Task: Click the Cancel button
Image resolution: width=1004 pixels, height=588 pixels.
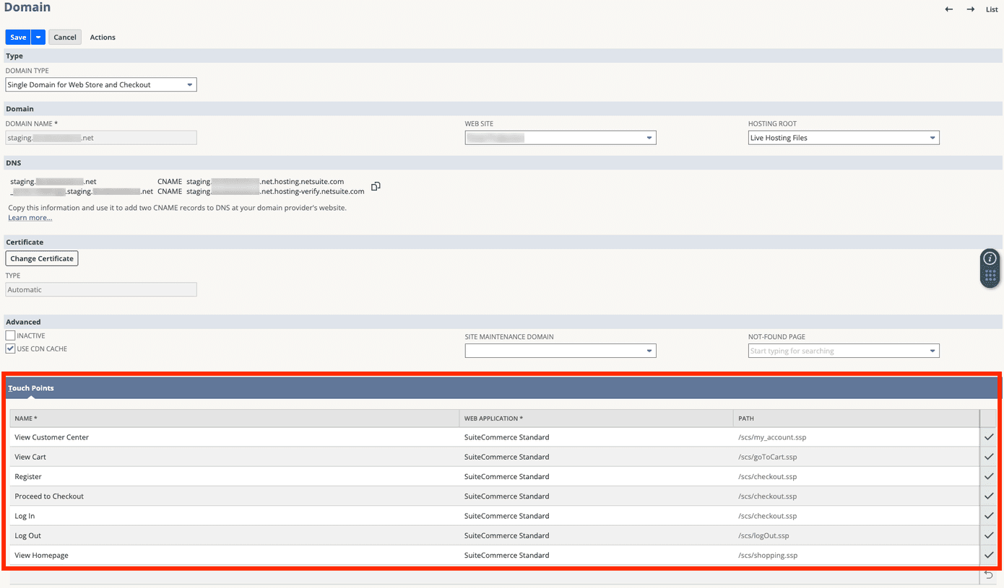Action: coord(65,38)
